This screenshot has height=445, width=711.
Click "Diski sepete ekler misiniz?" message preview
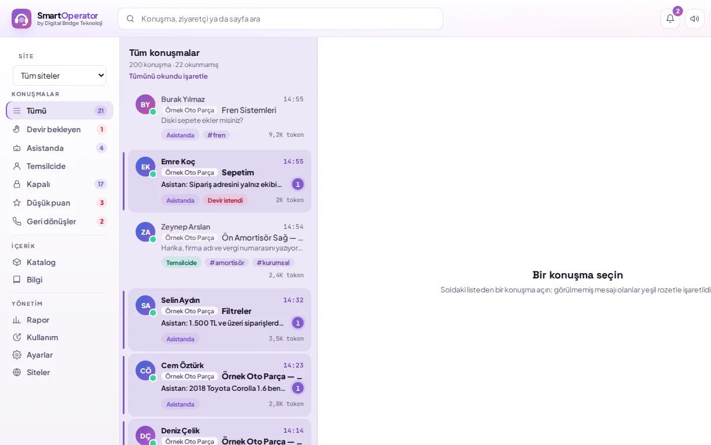[202, 121]
